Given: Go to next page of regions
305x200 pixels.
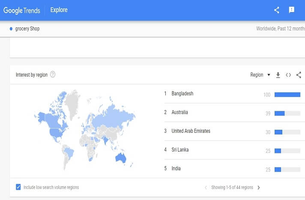Looking at the screenshot, I should click(259, 188).
